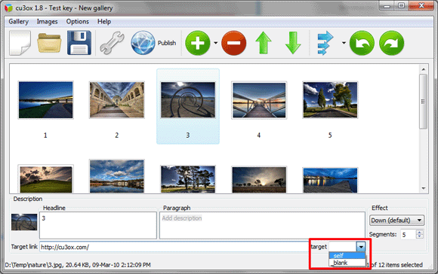Open the Help menu
Viewport: 438px width, 274px height.
coord(104,21)
